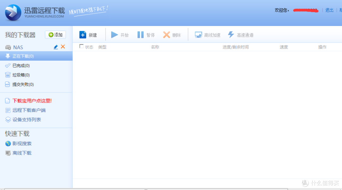Remove the NAS downloader with orange X
Image resolution: width=342 pixels, height=190 pixels.
pos(63,47)
